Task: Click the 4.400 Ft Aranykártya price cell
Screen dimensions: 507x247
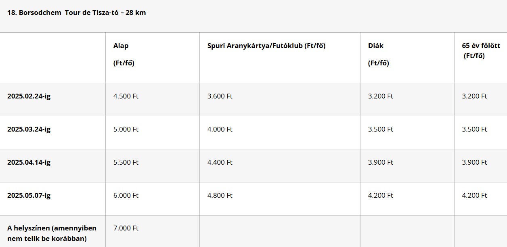Action: click(x=220, y=162)
